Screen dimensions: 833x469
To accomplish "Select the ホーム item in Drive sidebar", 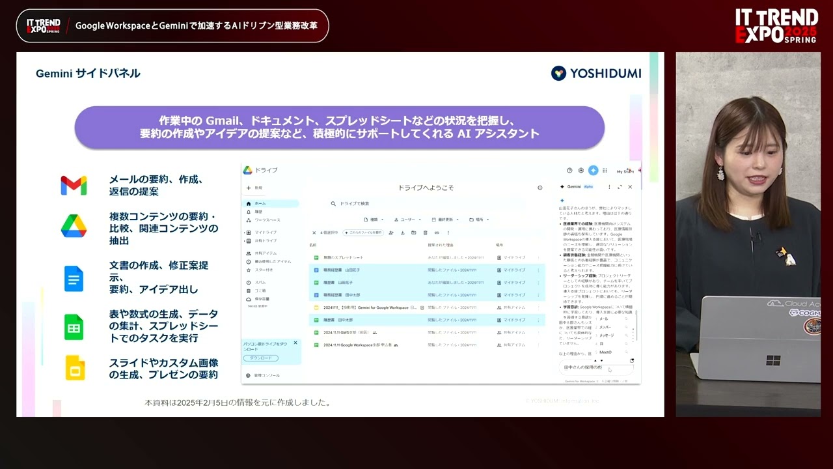I will point(271,203).
